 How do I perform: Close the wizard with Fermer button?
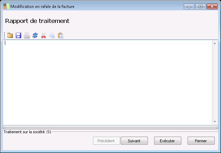(x=201, y=141)
